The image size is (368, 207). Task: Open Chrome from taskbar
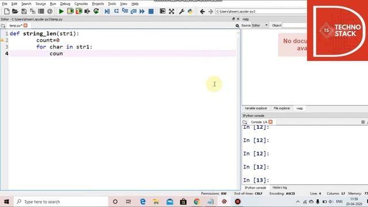[x=197, y=202]
